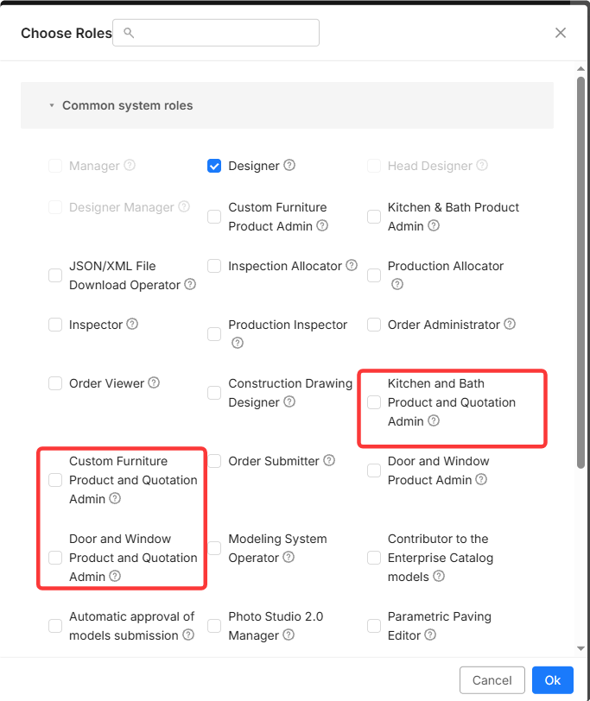Click the scrollbar down arrow
The image size is (590, 701).
click(x=581, y=648)
